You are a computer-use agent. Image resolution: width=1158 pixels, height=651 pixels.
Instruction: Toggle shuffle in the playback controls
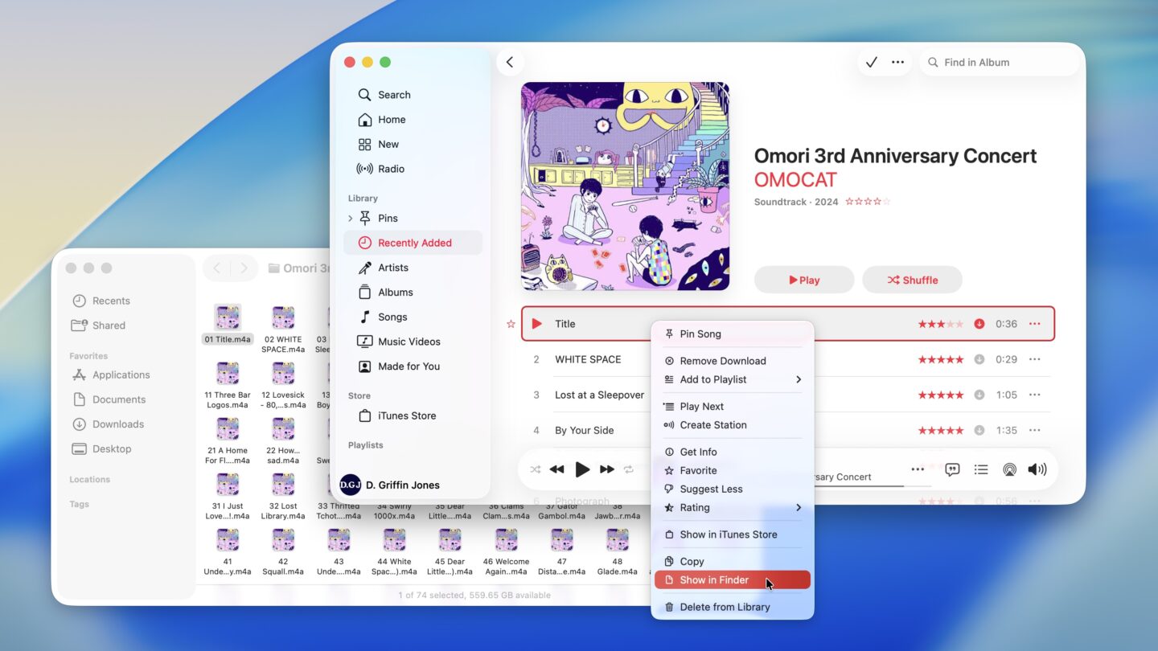pyautogui.click(x=536, y=469)
